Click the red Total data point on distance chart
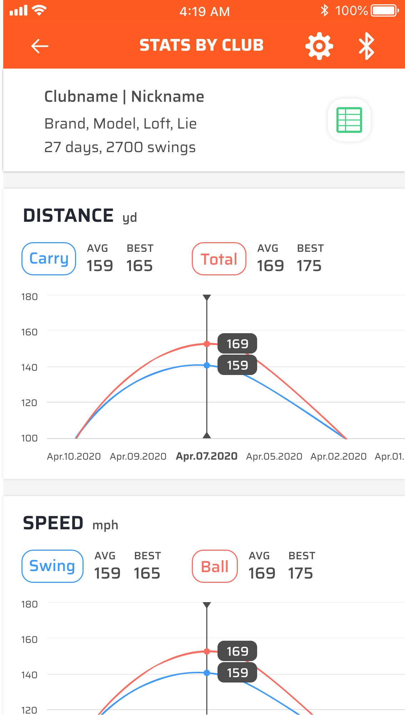405x715 pixels. (x=207, y=344)
